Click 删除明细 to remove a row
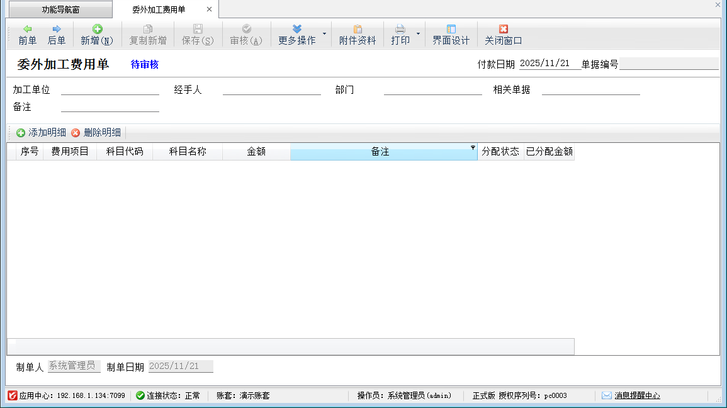 pos(96,133)
